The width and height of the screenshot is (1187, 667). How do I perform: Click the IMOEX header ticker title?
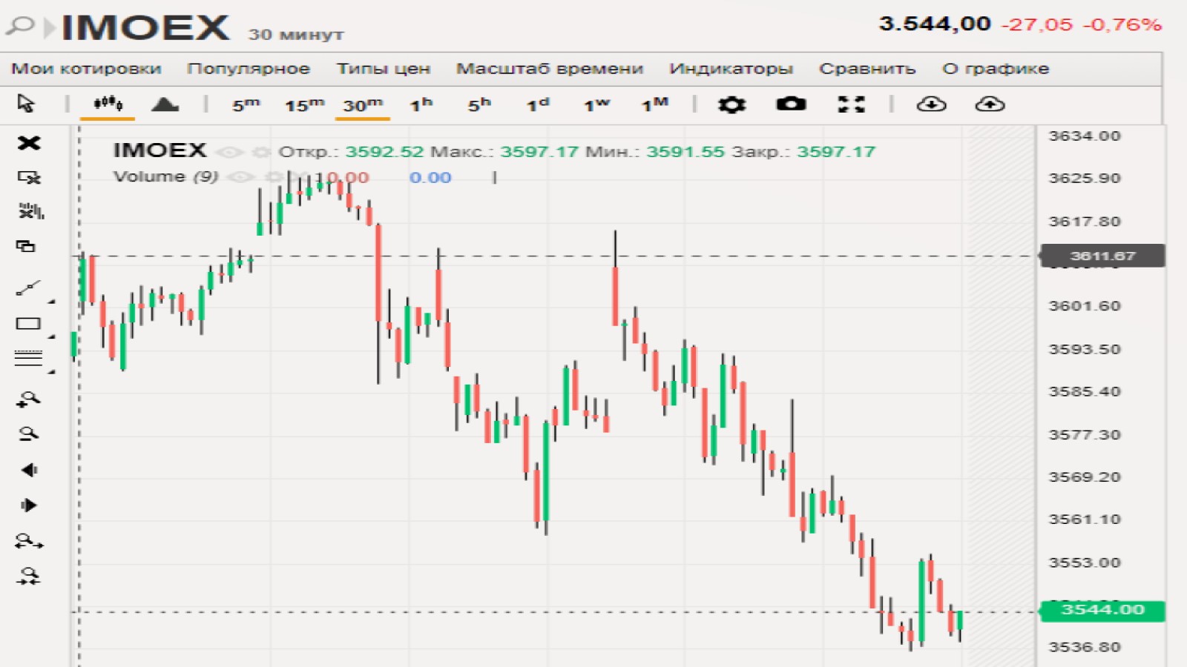145,28
